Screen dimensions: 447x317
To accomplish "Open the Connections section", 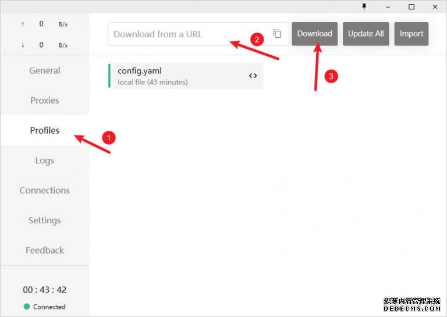I will click(45, 190).
